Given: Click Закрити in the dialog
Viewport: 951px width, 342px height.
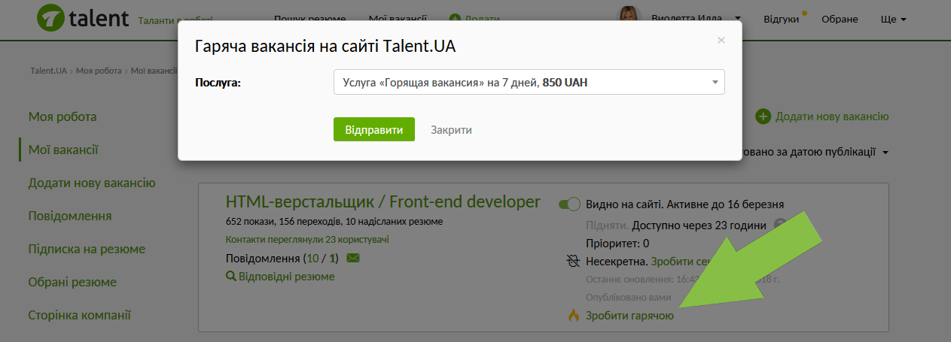Looking at the screenshot, I should (451, 129).
